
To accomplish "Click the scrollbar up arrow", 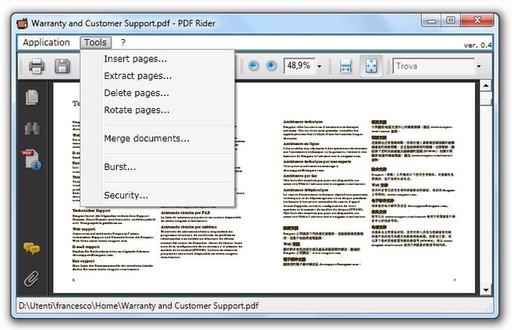I will click(x=486, y=86).
